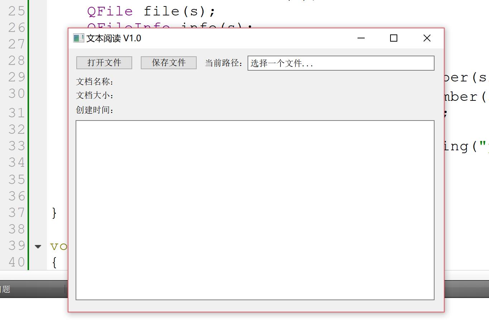
Task: Click the 创建时间 label
Action: pyautogui.click(x=95, y=110)
